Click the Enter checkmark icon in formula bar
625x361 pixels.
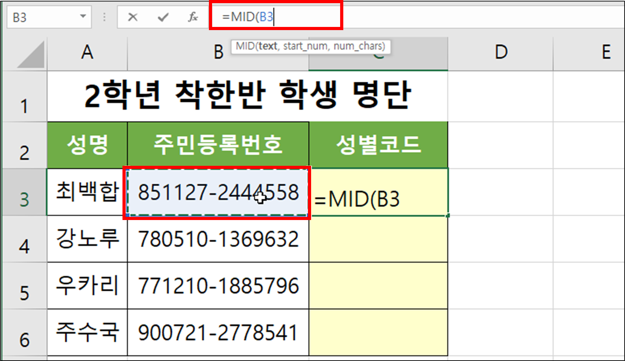coord(162,16)
